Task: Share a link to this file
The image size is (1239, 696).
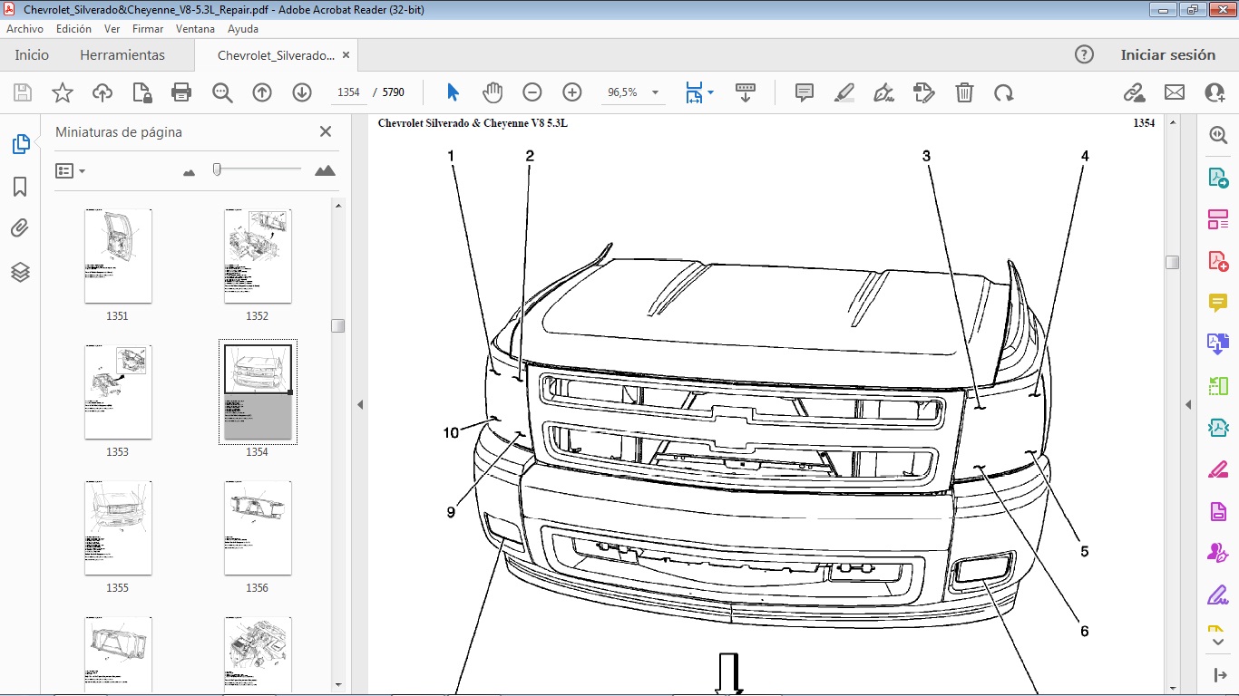Action: 1134,92
